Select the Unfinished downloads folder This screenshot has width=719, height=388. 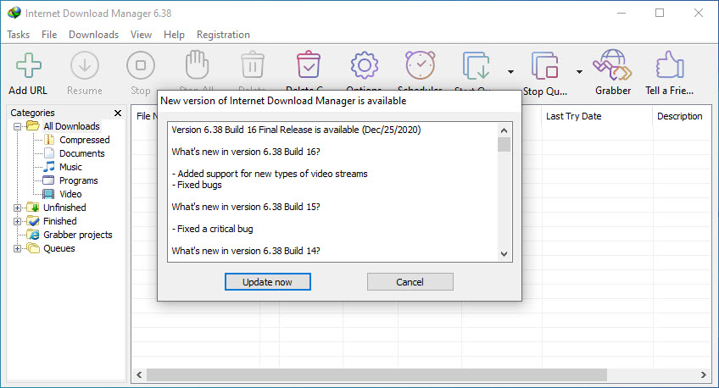(64, 208)
